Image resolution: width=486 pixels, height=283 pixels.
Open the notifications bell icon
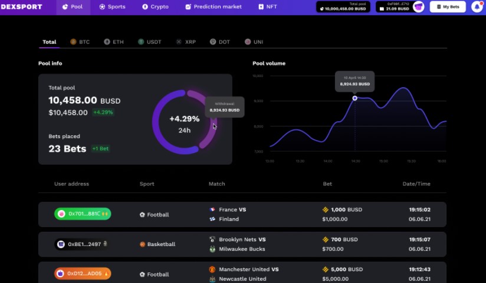pos(477,6)
